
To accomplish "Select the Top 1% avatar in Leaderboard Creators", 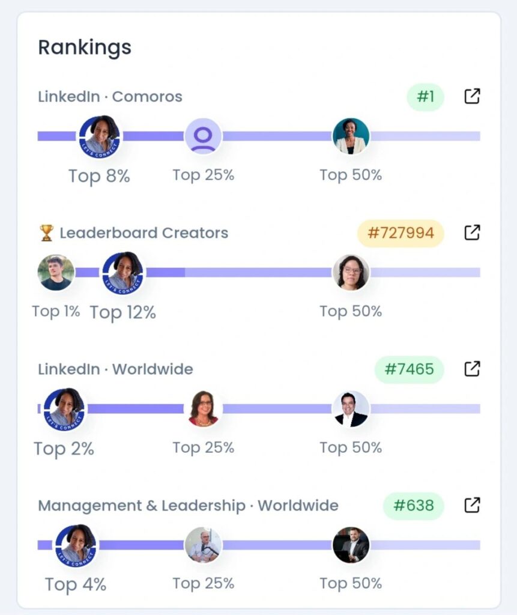I will 56,273.
